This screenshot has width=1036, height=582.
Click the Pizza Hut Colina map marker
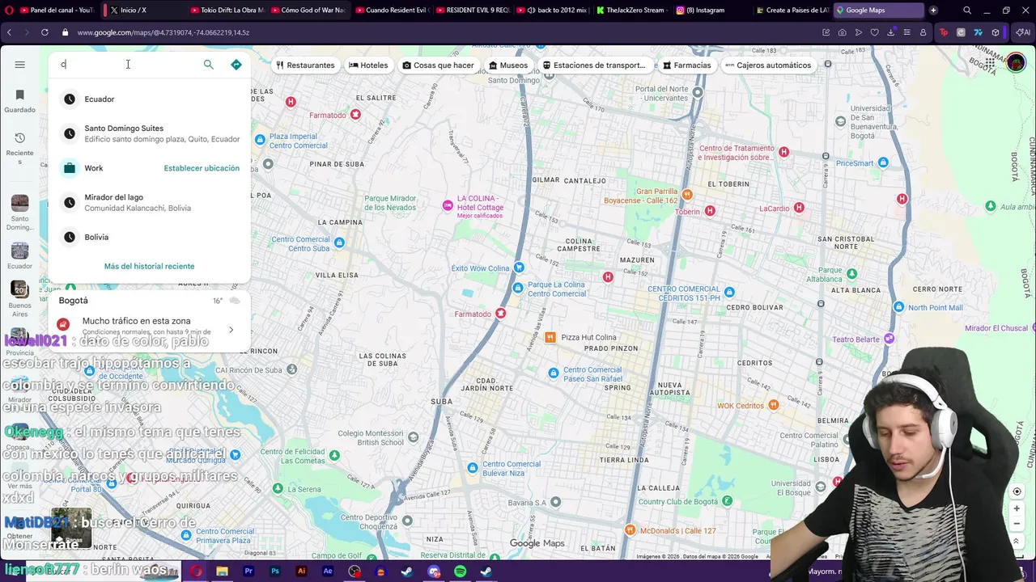550,337
